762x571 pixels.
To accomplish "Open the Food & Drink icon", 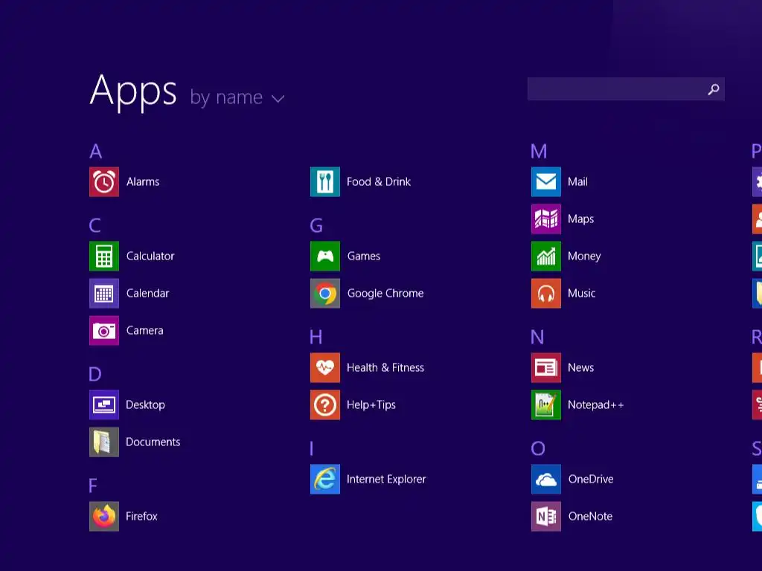I will tap(325, 182).
